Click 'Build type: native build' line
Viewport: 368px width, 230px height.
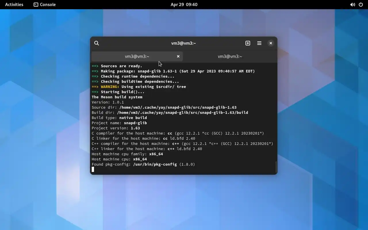(119, 118)
